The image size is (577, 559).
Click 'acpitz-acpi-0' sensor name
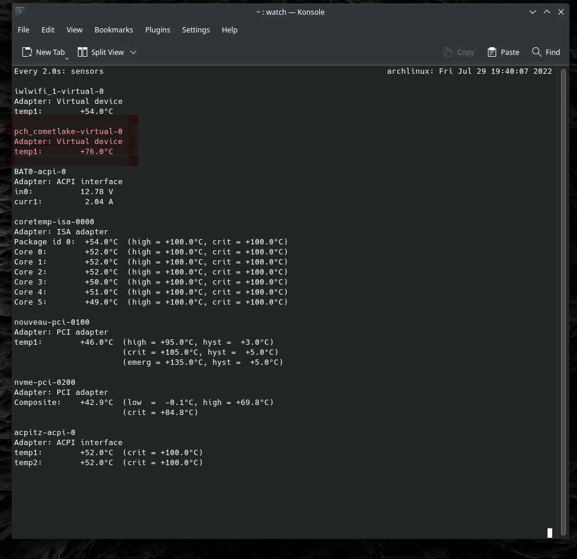click(x=45, y=432)
